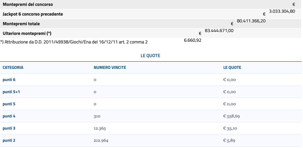This screenshot has height=148, width=303.
Task: Click the LE QUOTE column header
Action: point(232,68)
